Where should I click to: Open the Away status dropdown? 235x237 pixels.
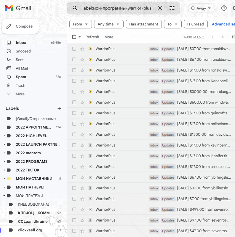201,8
